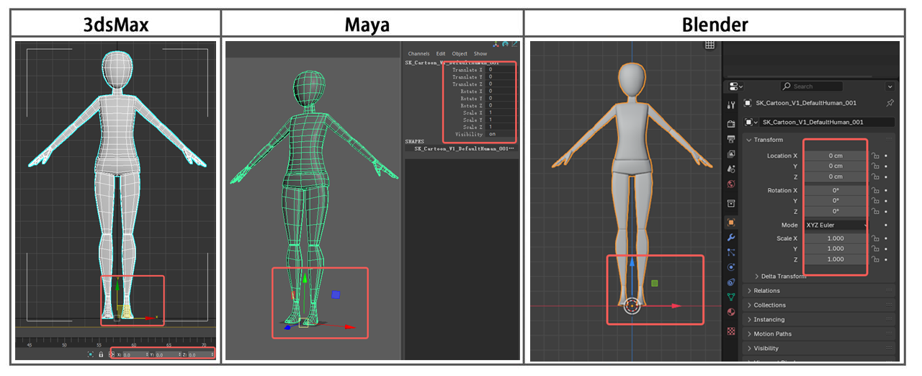Click 3ds Max isolate selection icon left of padlock

click(x=90, y=354)
